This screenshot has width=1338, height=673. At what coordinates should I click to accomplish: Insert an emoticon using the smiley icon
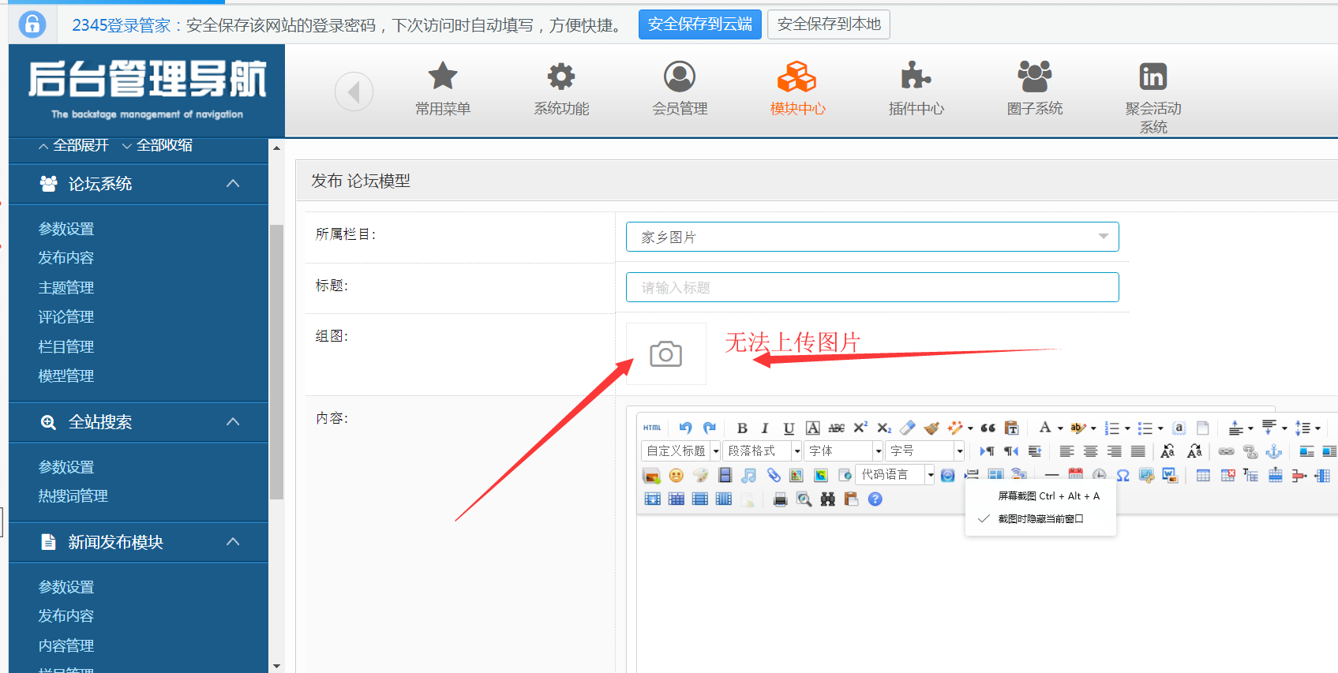tap(676, 475)
